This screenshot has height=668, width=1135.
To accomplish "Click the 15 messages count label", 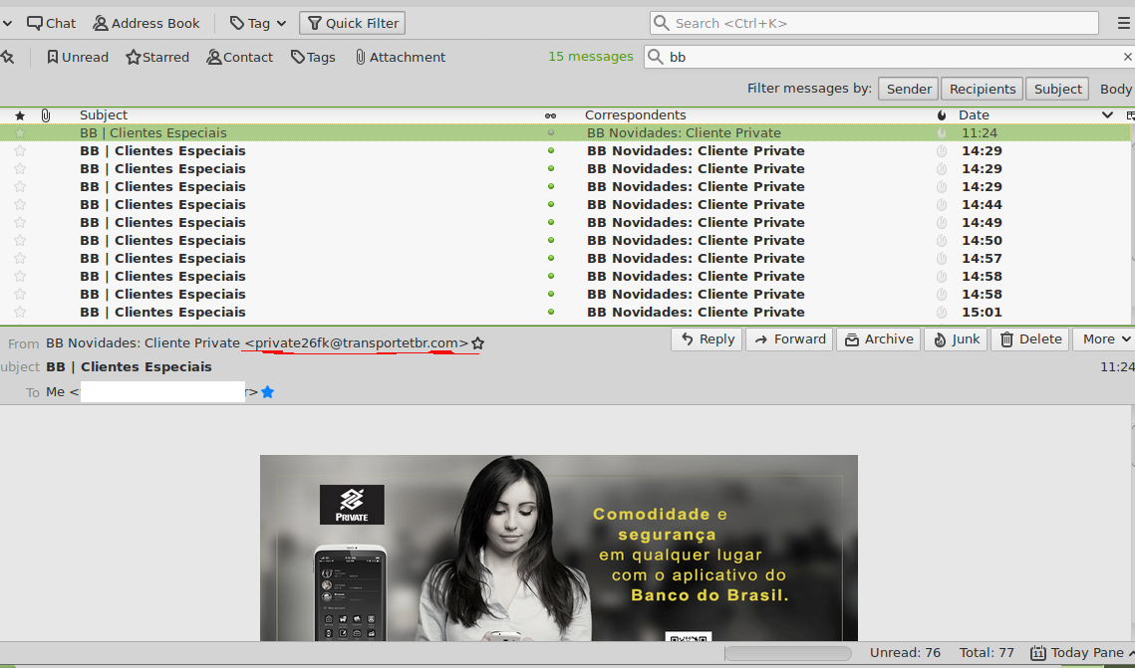I will click(x=590, y=57).
